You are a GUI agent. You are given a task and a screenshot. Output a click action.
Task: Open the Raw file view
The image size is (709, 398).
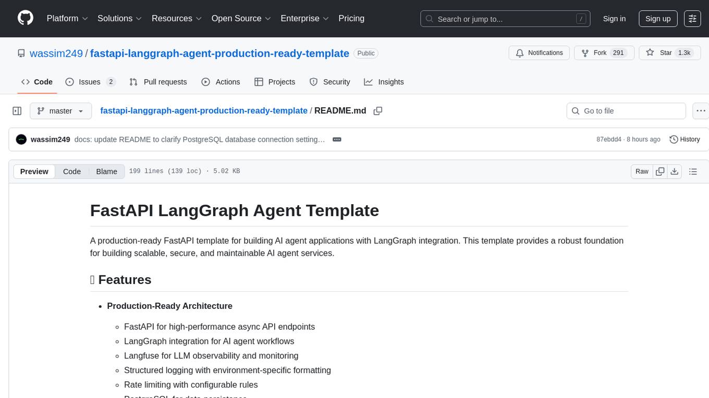[x=642, y=171]
